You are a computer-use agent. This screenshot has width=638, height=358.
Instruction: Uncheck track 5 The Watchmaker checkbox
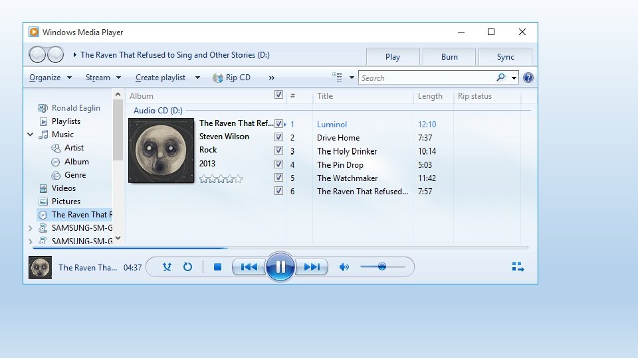pyautogui.click(x=278, y=178)
